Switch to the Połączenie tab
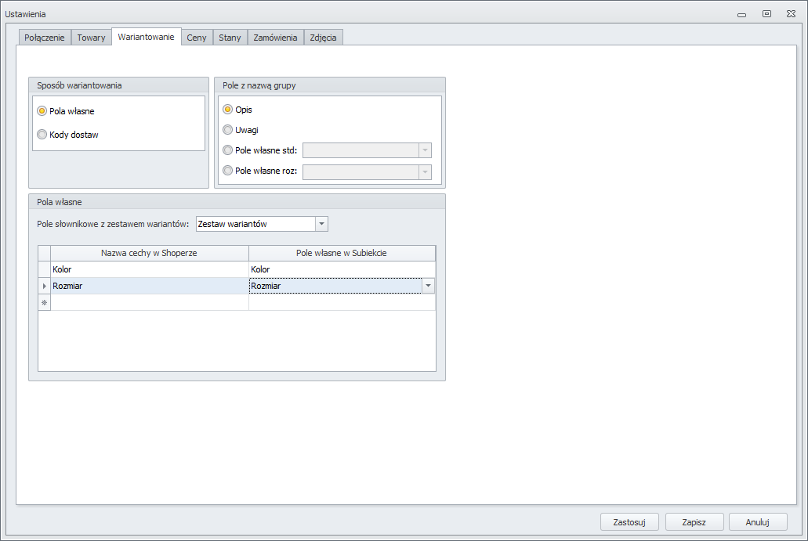This screenshot has height=541, width=808. 45,38
